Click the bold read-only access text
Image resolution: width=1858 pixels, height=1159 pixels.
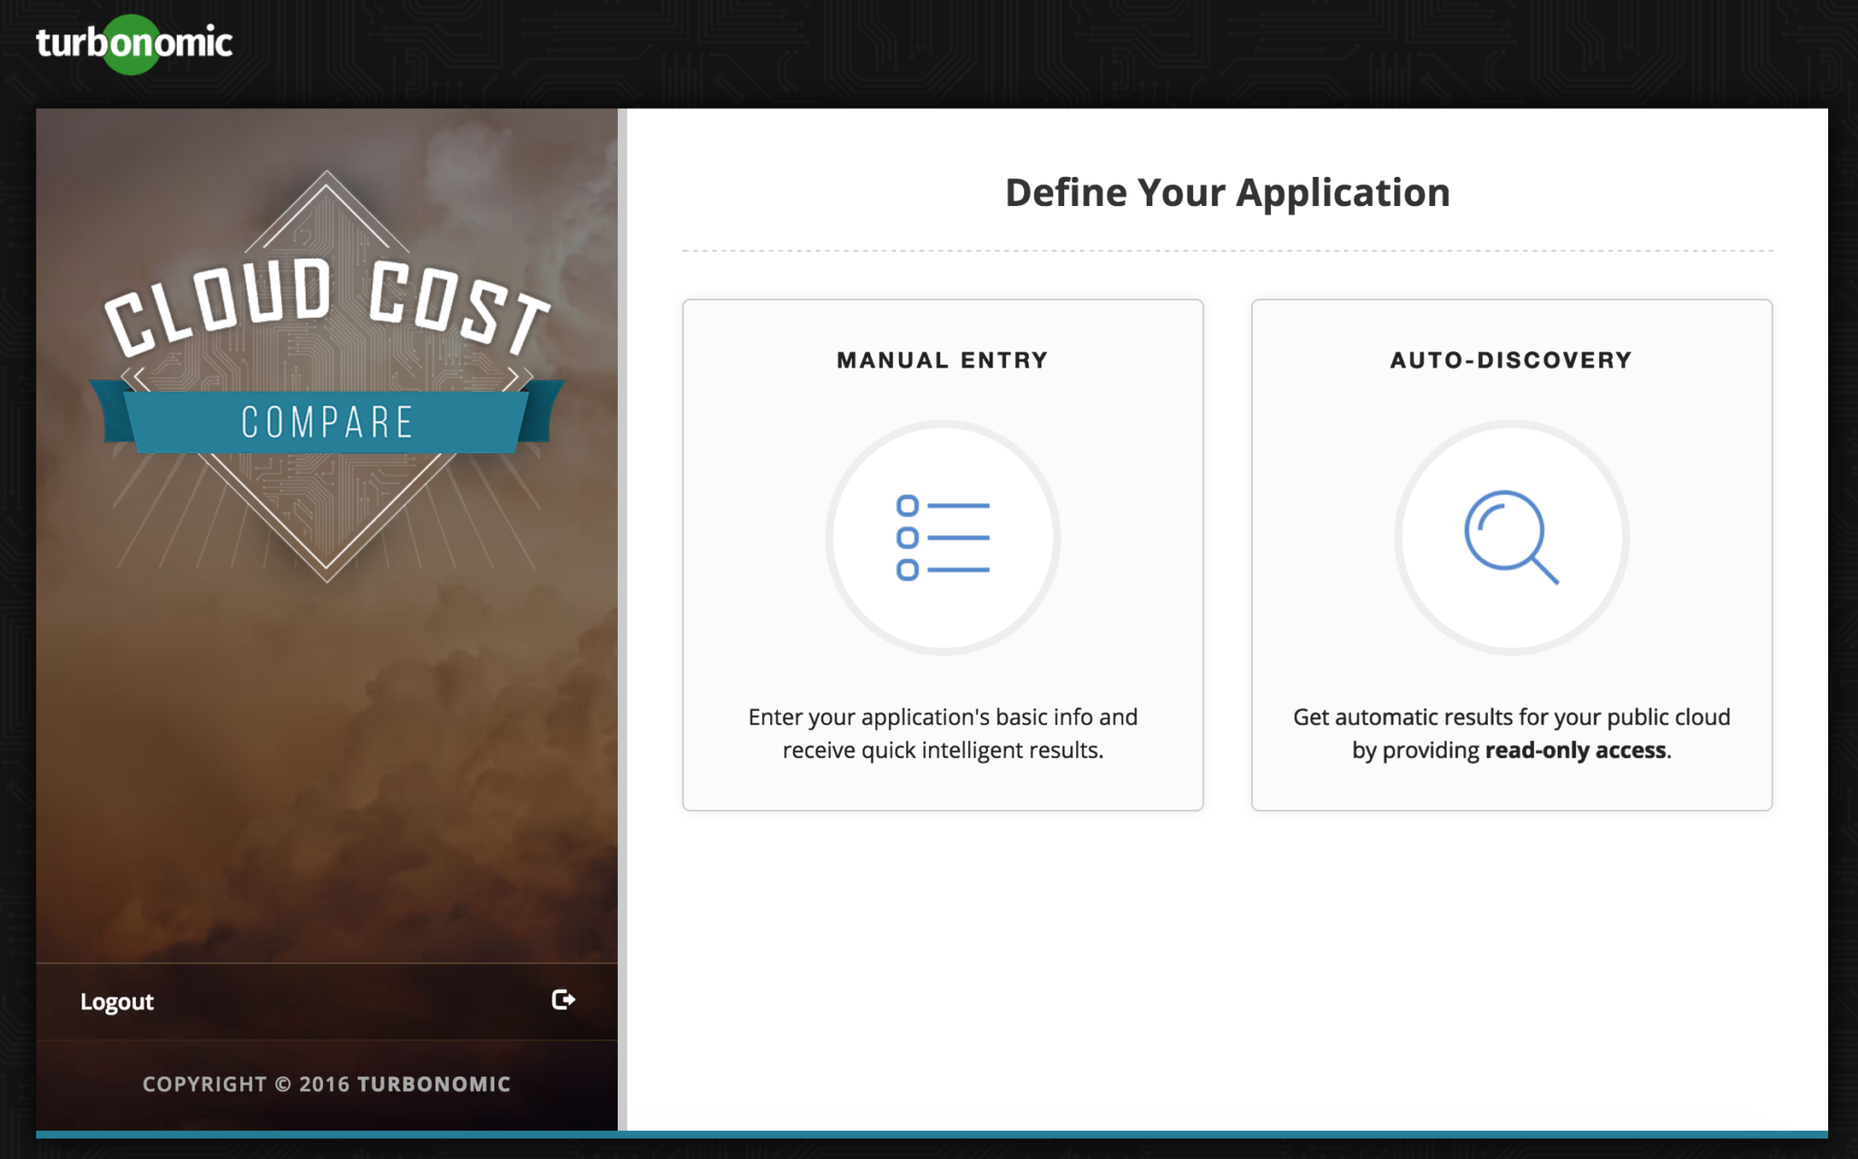click(x=1576, y=751)
